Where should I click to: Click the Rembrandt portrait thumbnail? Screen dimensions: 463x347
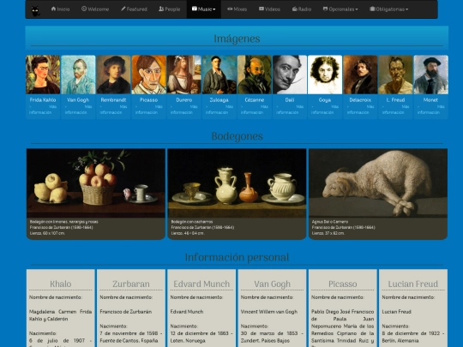point(113,75)
